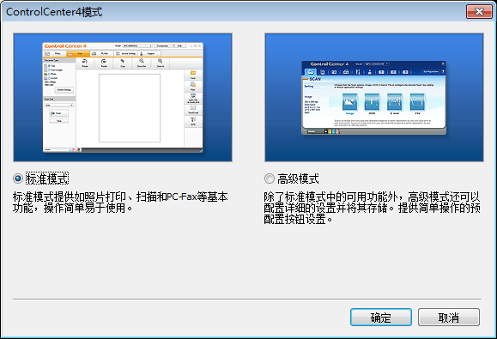Click the Zoom In magnifier icon in Home Mode preview
Image resolution: width=497 pixels, height=339 pixels.
point(161,61)
